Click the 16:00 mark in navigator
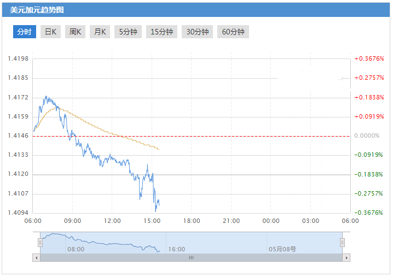This screenshot has height=277, width=393. click(x=176, y=249)
